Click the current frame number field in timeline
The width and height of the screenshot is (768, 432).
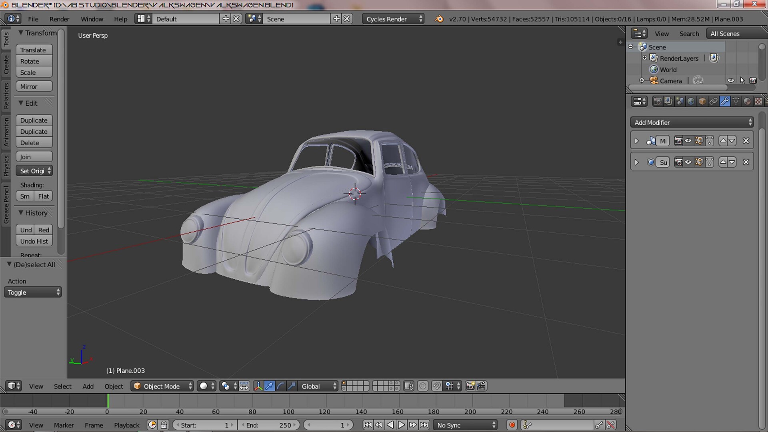[x=328, y=425]
